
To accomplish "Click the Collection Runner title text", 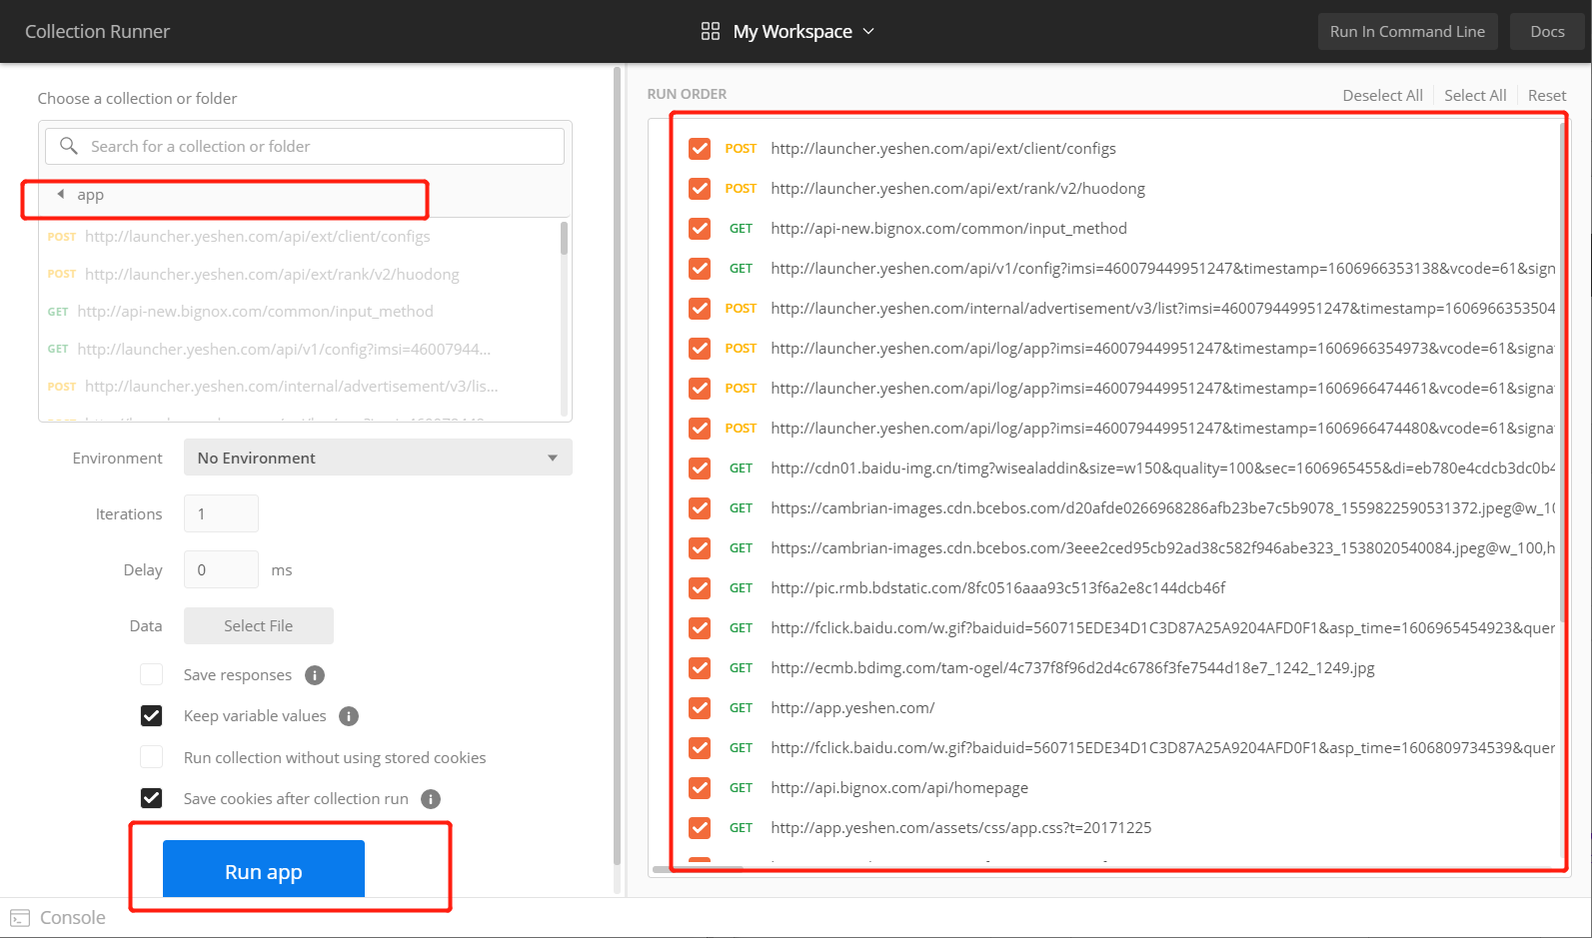I will (97, 31).
